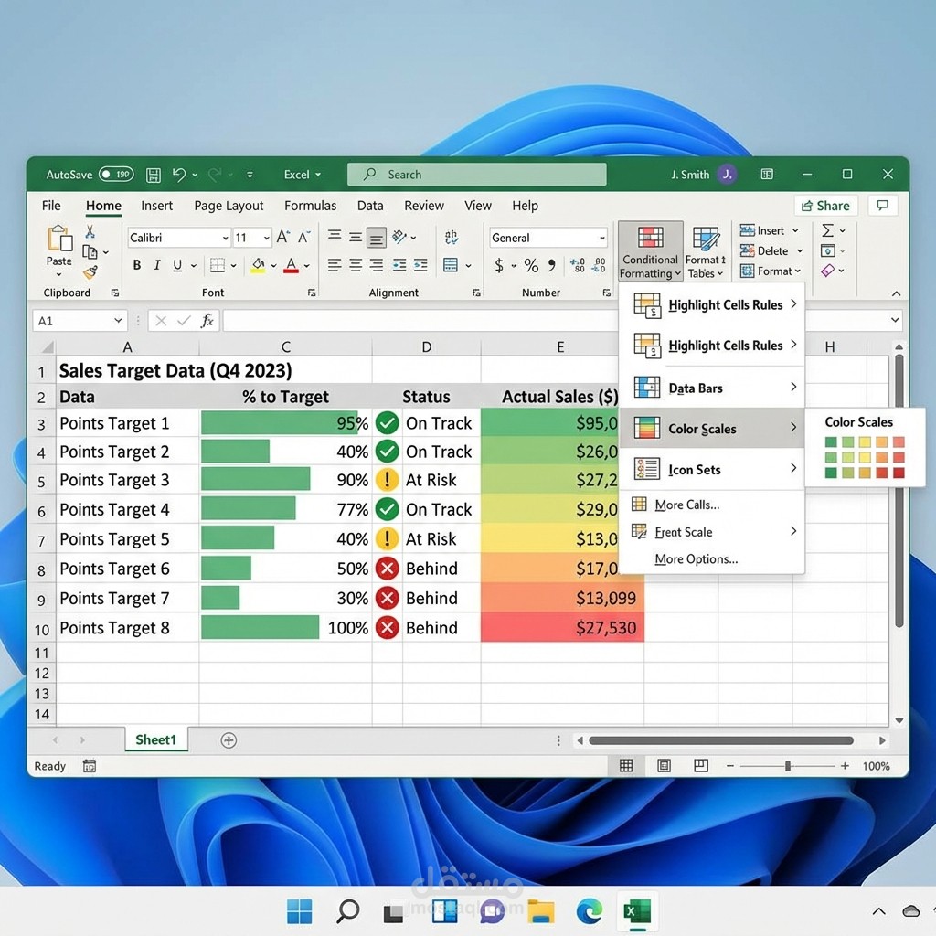Open the Windows Start menu
936x936 pixels.
[300, 911]
